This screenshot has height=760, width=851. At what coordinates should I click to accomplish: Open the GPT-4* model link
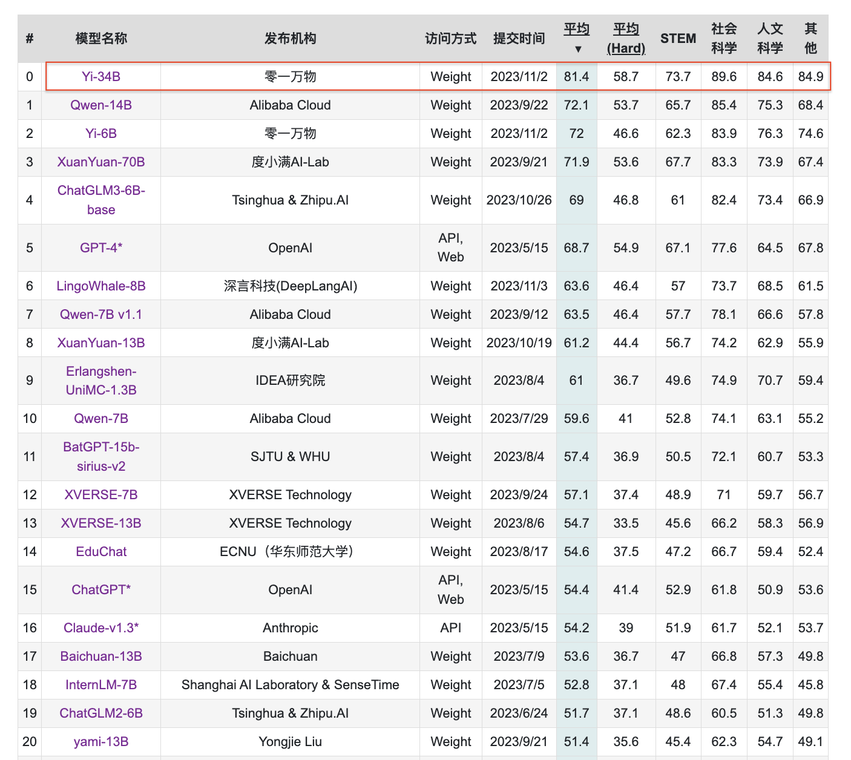pos(100,247)
